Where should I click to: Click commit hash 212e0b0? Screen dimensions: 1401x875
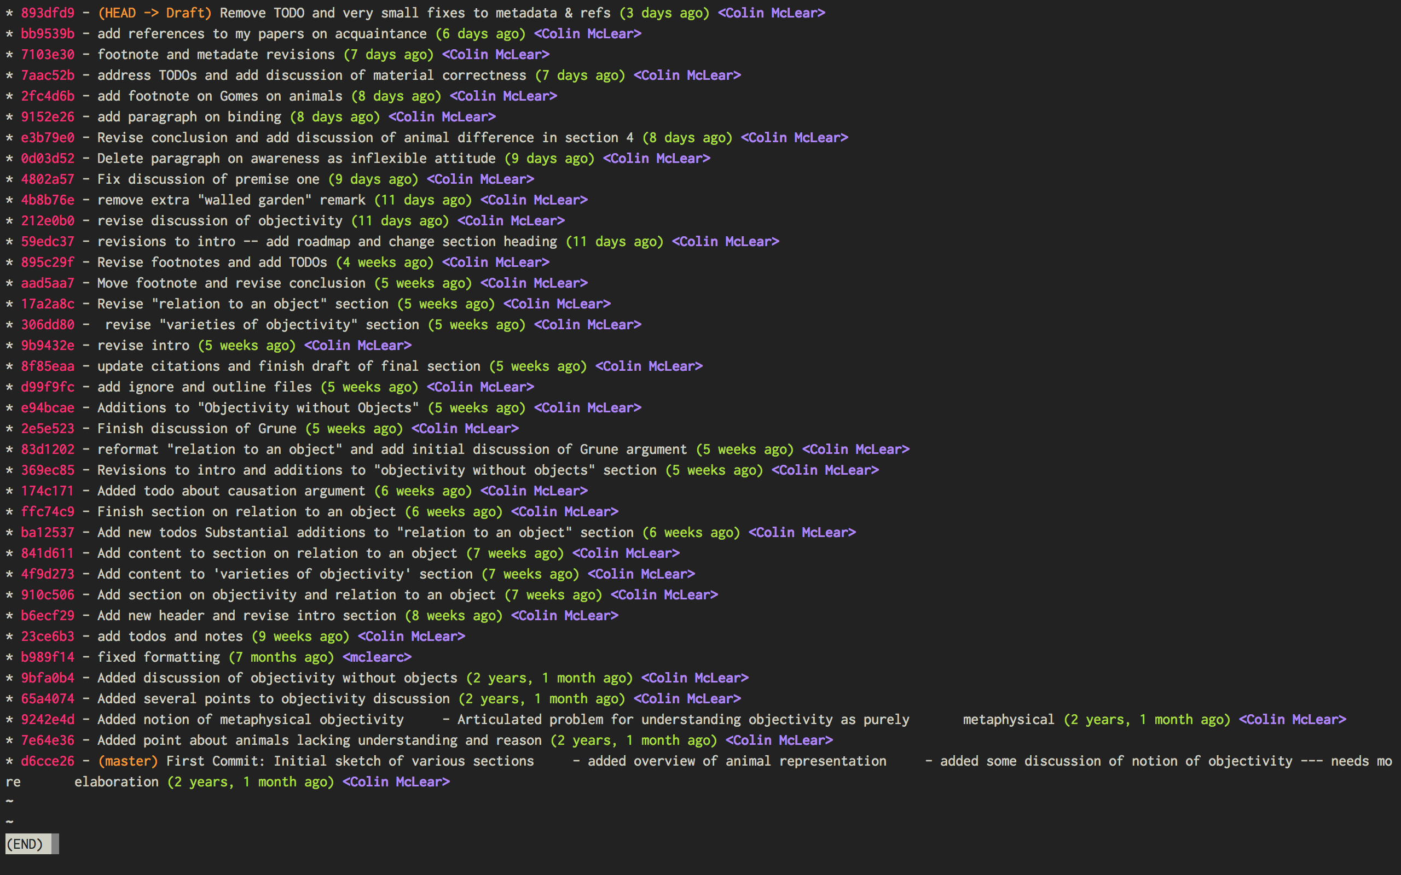[x=48, y=221]
